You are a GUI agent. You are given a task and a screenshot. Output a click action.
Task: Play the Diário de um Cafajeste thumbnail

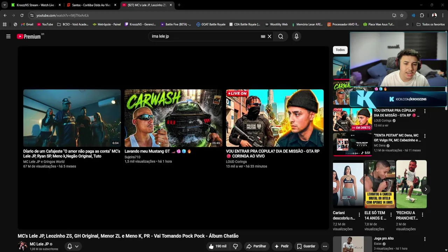72,118
